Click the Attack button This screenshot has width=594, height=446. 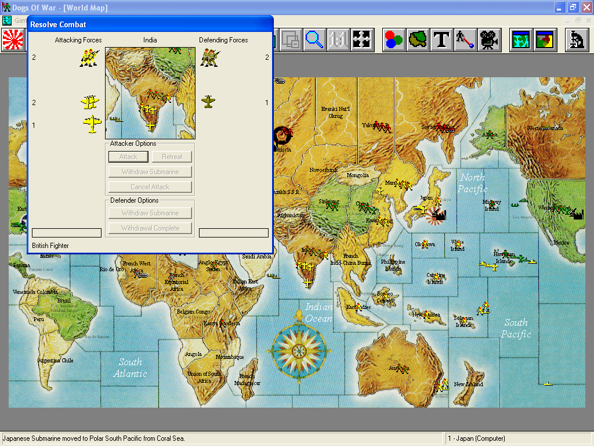(128, 157)
